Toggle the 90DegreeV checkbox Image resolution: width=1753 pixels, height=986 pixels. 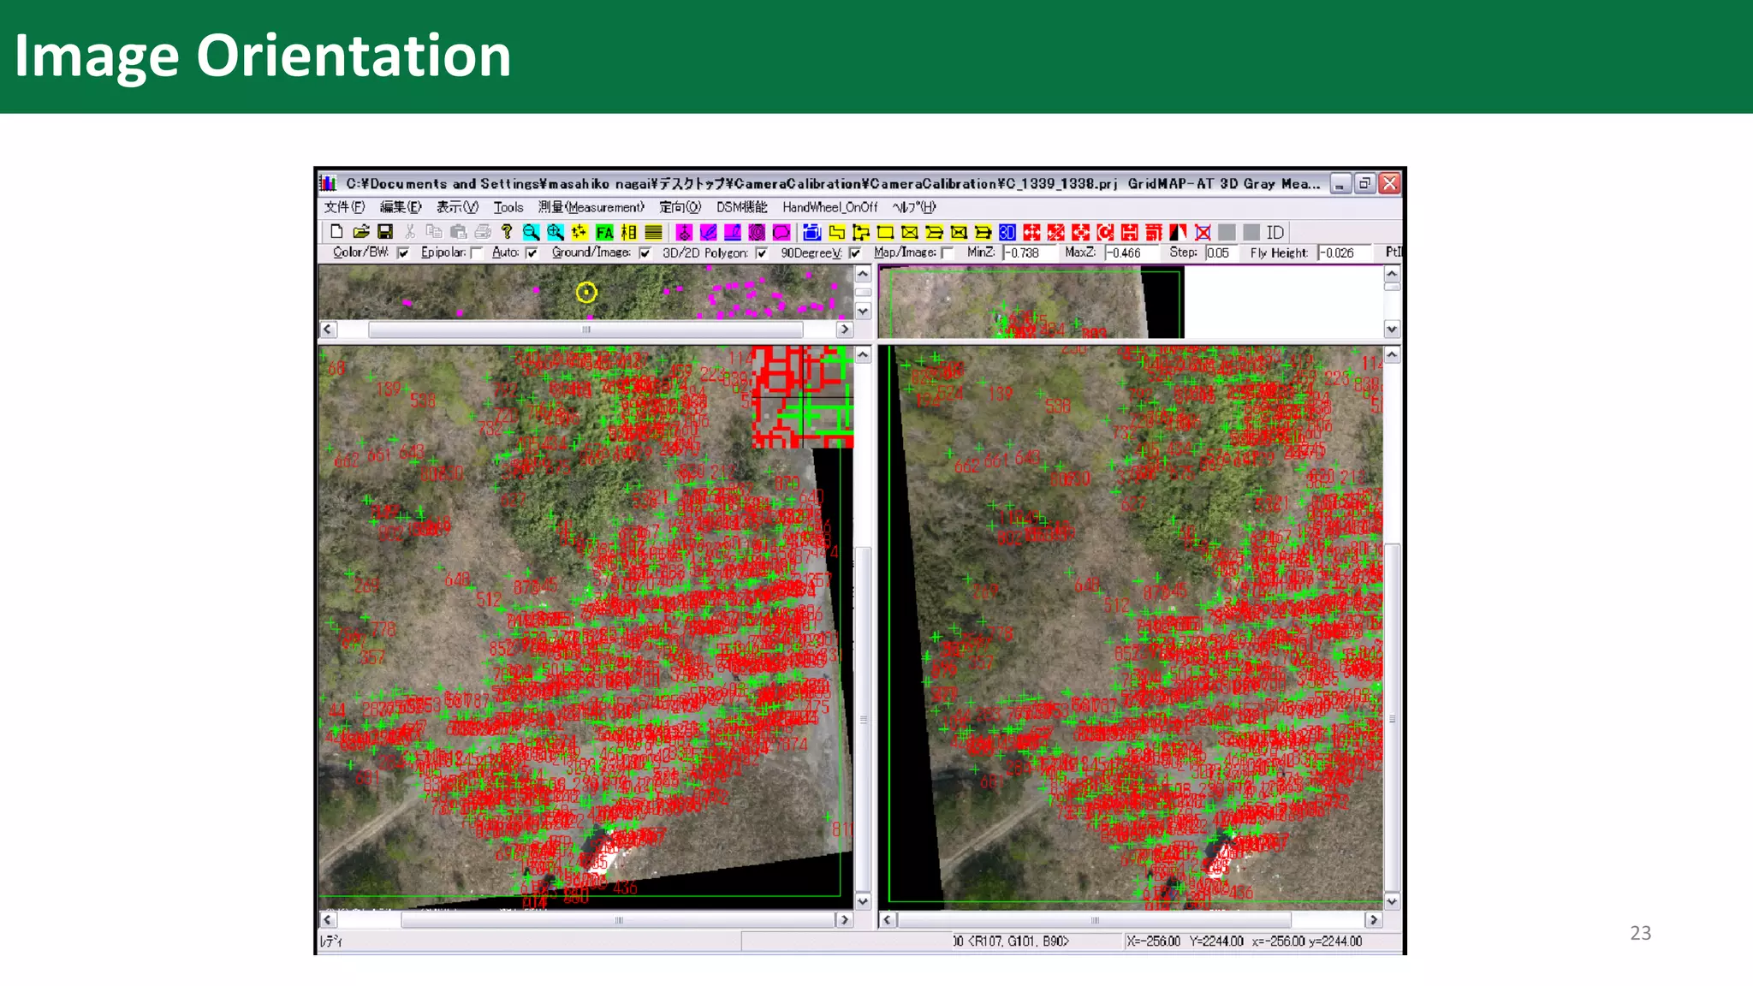tap(854, 253)
